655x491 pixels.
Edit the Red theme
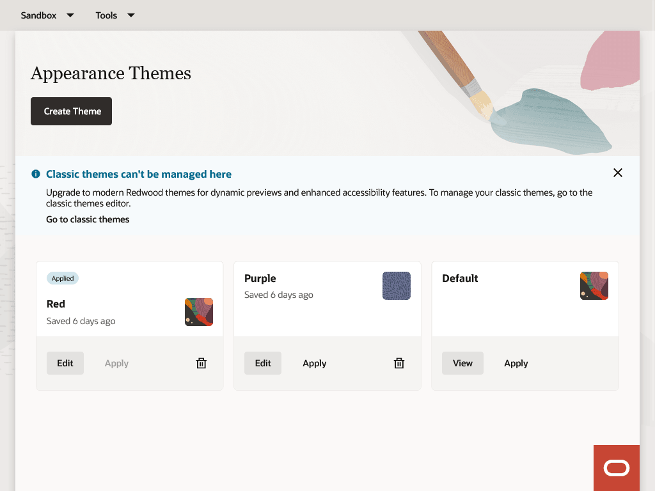pos(65,362)
